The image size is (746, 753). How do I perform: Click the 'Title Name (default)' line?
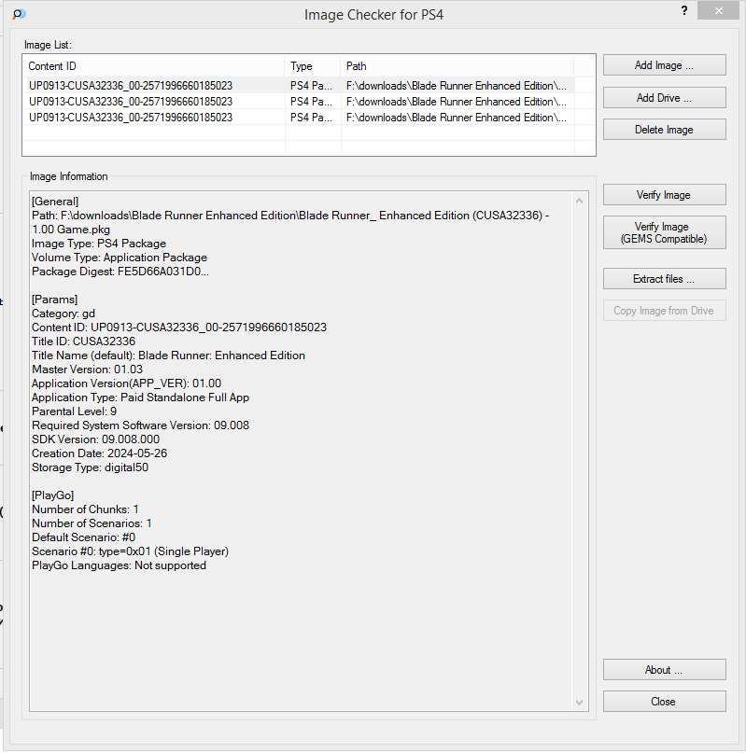click(x=168, y=356)
